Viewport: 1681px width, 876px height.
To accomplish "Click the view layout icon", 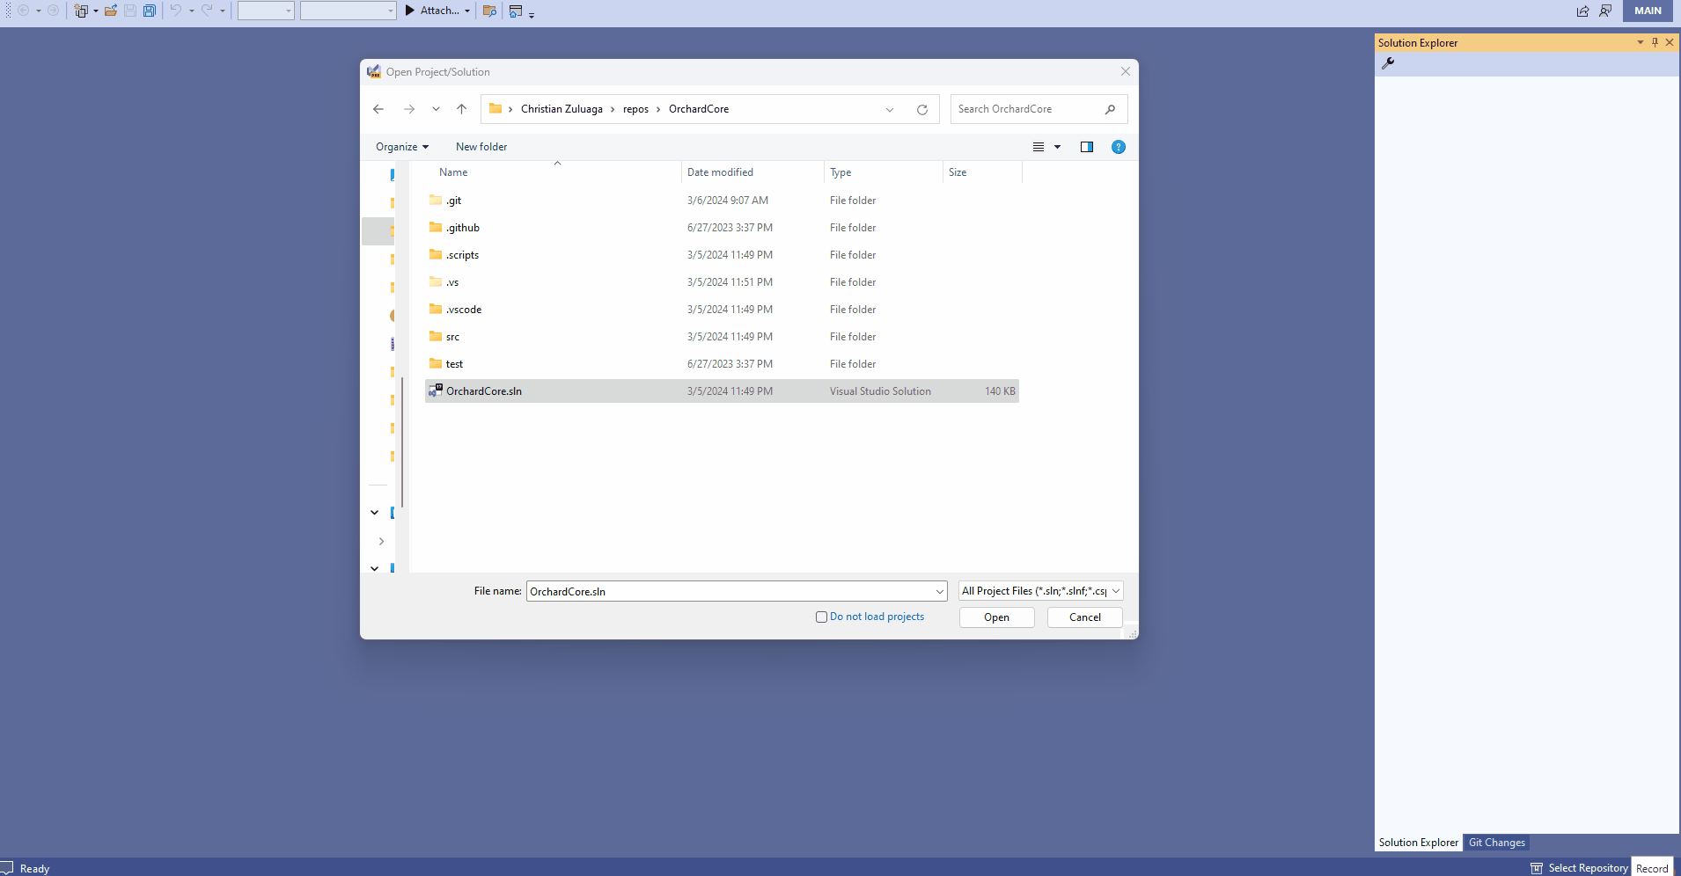I will (1039, 147).
